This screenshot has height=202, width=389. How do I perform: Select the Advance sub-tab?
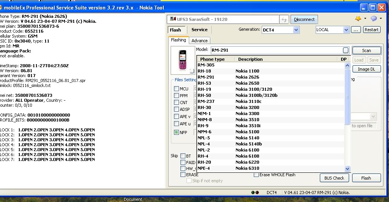point(199,41)
